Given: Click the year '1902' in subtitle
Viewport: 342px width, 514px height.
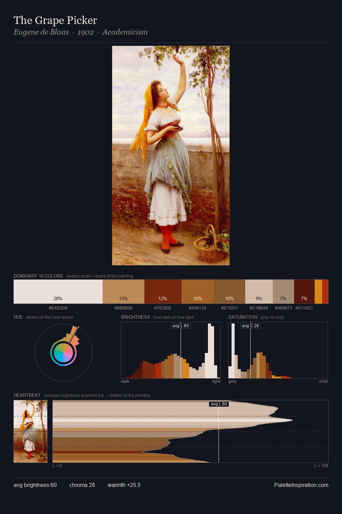Looking at the screenshot, I should 85,32.
